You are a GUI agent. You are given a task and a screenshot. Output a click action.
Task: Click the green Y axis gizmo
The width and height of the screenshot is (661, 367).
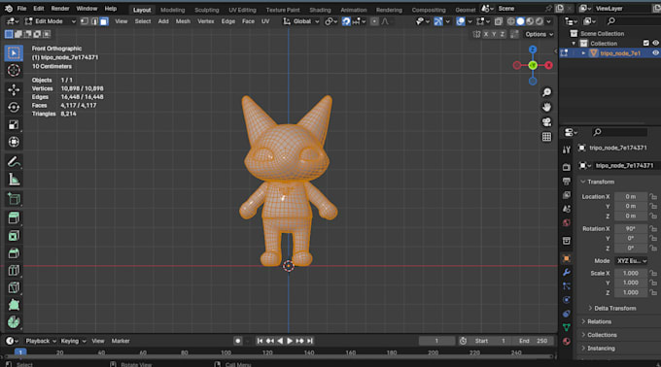pyautogui.click(x=533, y=65)
